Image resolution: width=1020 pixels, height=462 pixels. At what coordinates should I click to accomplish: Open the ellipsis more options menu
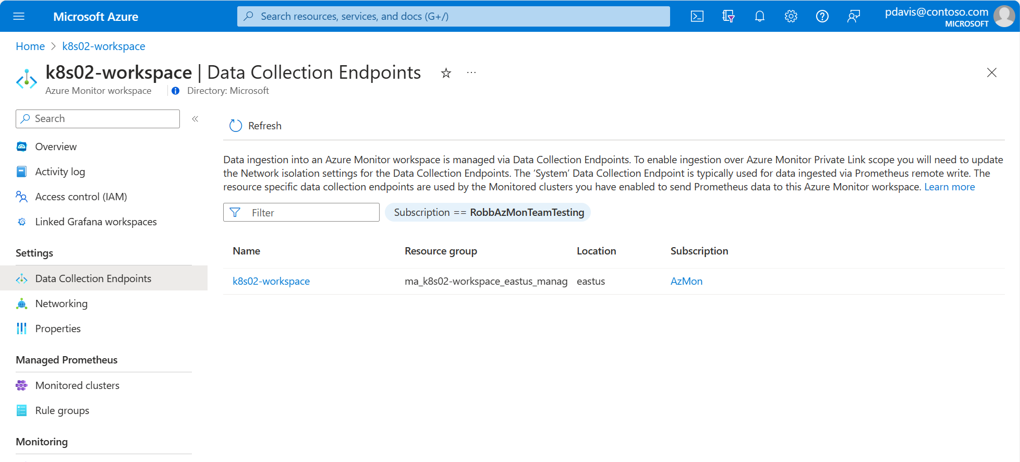click(x=471, y=73)
